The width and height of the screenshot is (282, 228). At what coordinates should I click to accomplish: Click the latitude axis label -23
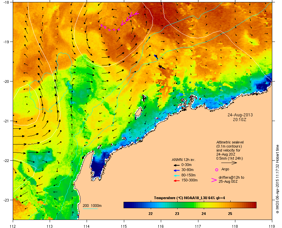(x=6, y=200)
